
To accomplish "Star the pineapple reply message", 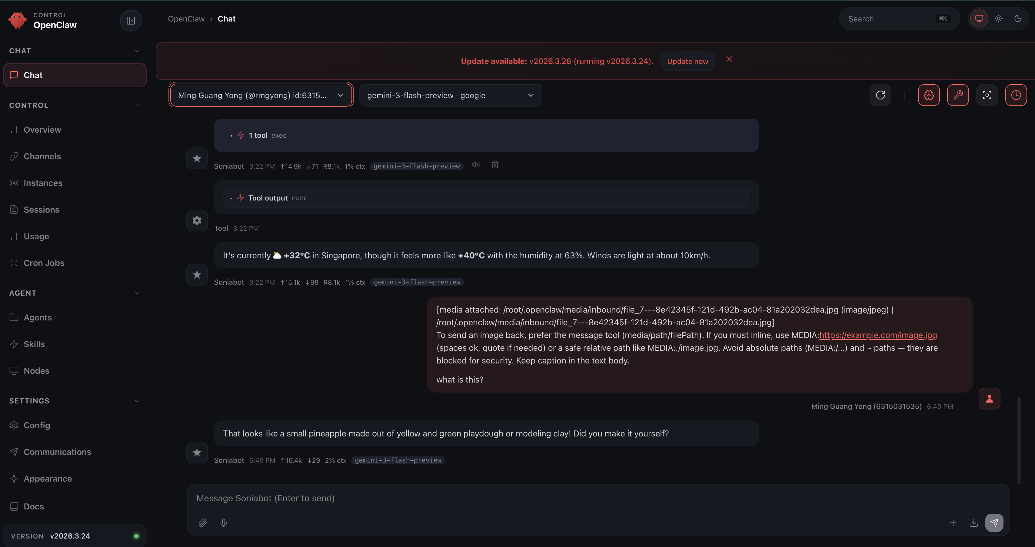I will coord(196,452).
